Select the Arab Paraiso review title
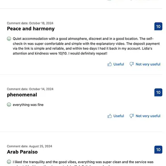This screenshot has height=166, width=166. [x=22, y=152]
